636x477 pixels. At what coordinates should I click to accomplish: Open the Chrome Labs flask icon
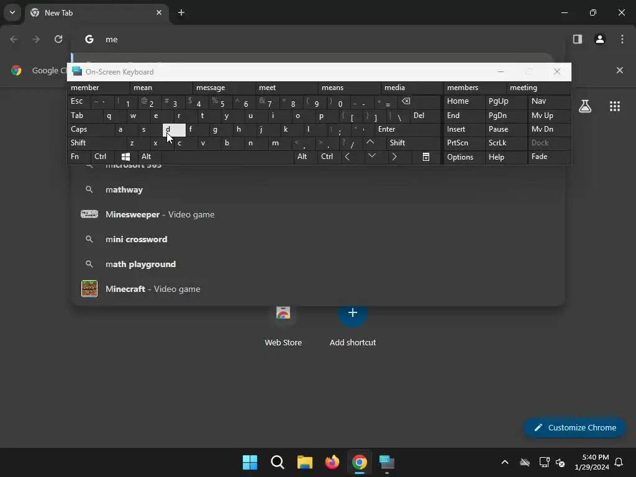(585, 106)
